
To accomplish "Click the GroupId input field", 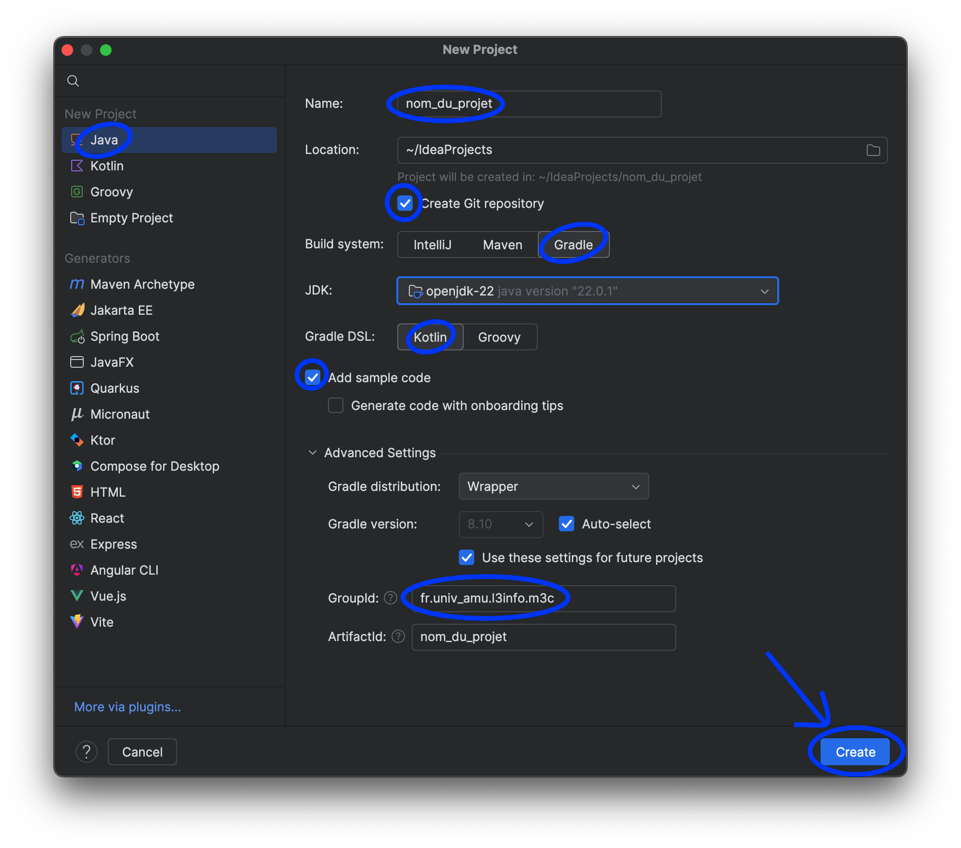I will point(544,598).
